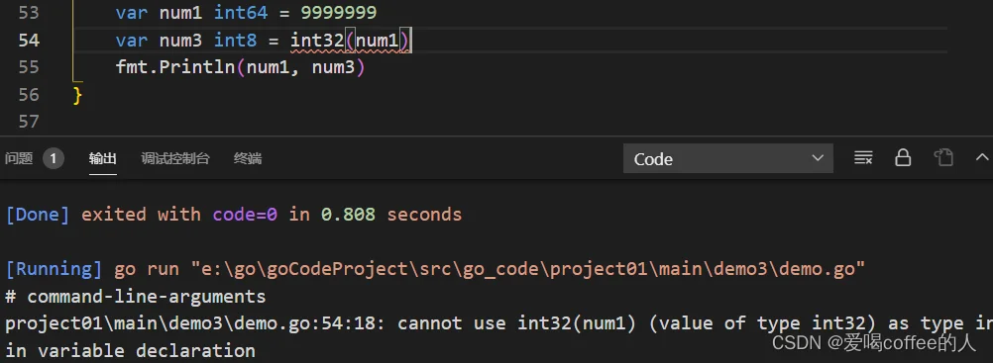
Task: Expand the channel list via dropdown arrow
Action: point(818,158)
